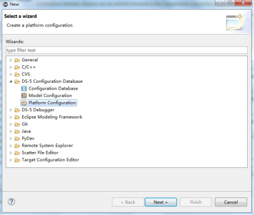Image resolution: width=254 pixels, height=215 pixels.
Task: Select the DS-5 Configuration Database label
Action: pos(52,81)
